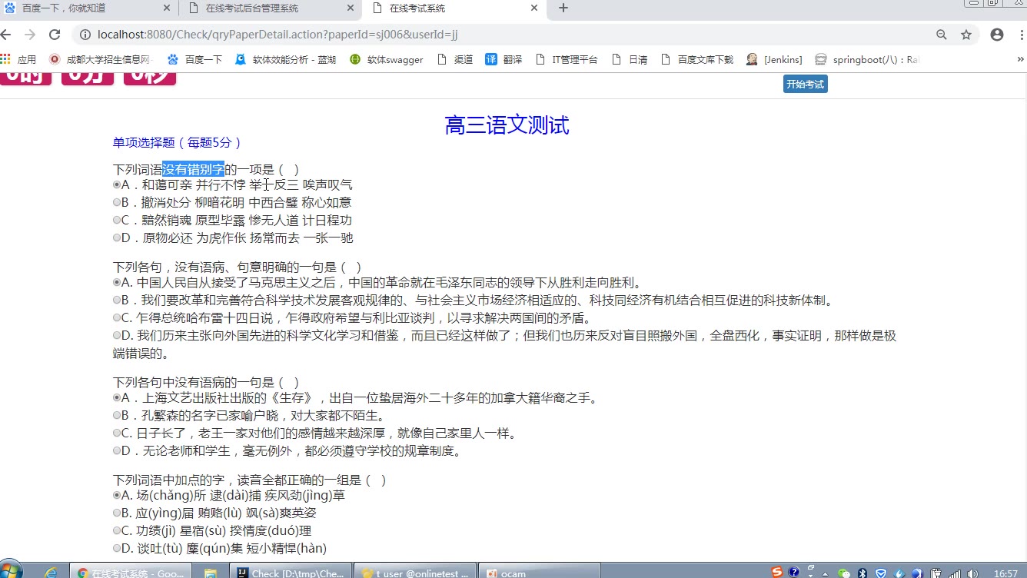Close the 在线考试系统 tab
The width and height of the screenshot is (1027, 578).
tap(534, 8)
